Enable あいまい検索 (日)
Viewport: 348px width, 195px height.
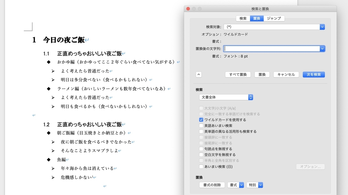click(201, 166)
